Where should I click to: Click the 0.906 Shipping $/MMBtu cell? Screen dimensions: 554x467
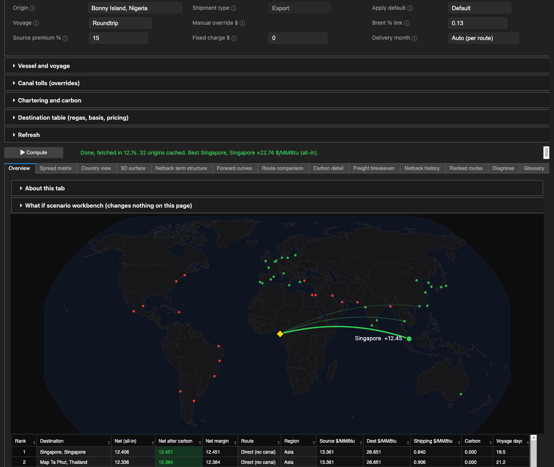coord(436,462)
